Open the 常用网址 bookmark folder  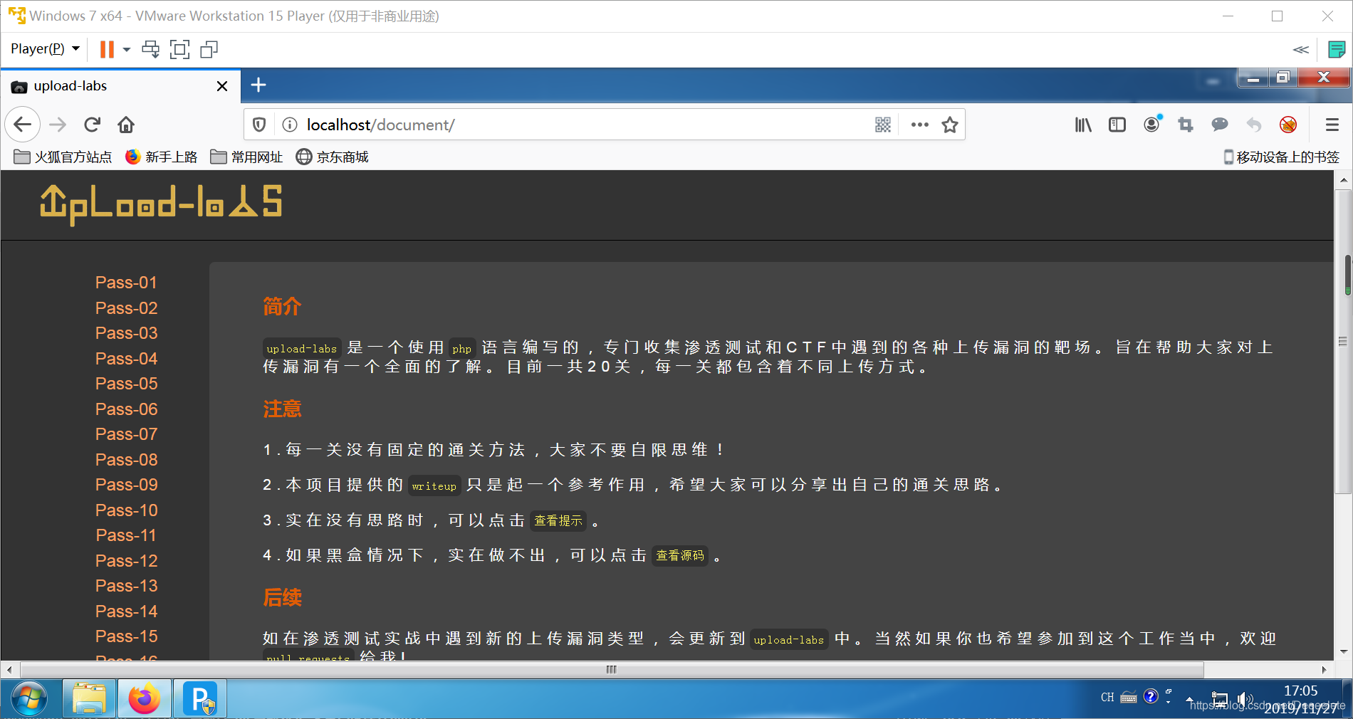(247, 157)
